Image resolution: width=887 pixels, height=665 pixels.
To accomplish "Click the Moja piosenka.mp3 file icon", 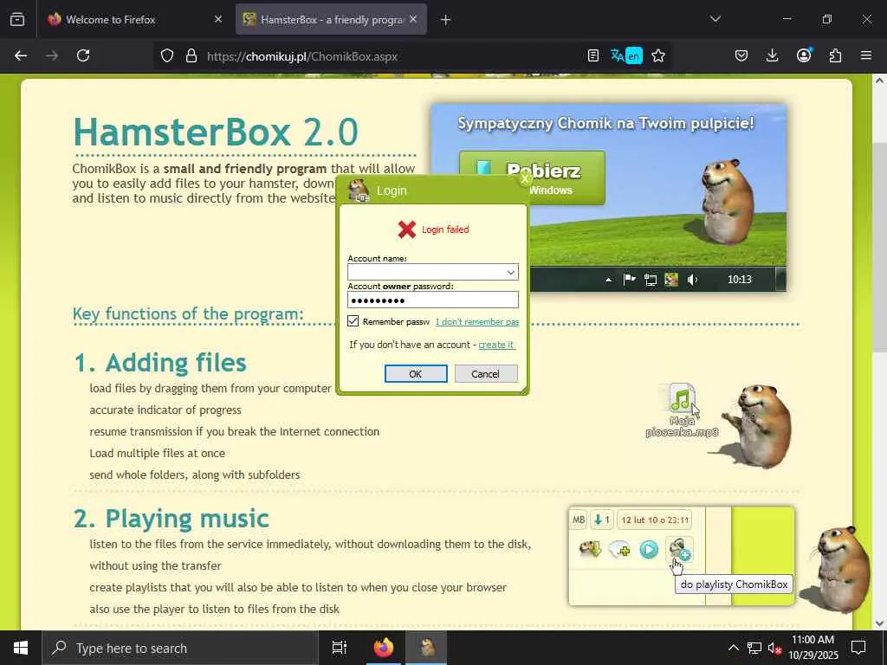I will (682, 398).
